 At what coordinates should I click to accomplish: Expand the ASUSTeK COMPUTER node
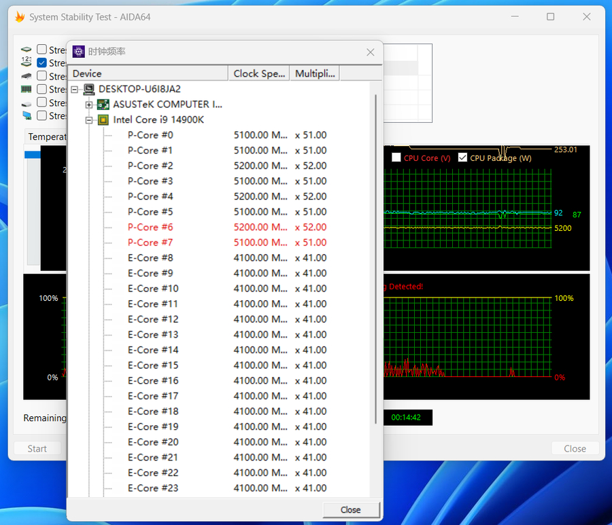[x=89, y=105]
